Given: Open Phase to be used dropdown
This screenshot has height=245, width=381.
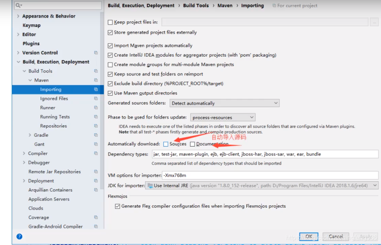Looking at the screenshot, I should pyautogui.click(x=223, y=118).
